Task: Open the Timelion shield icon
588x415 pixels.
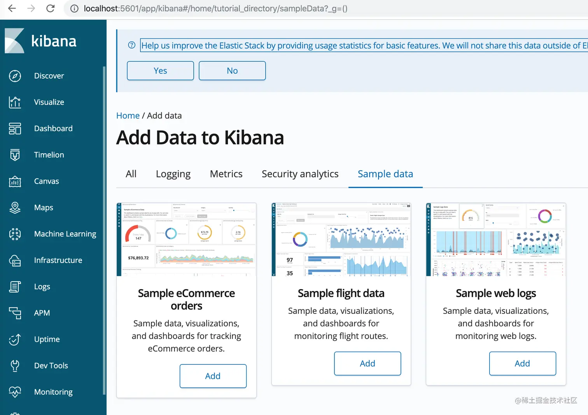Action: pyautogui.click(x=15, y=155)
